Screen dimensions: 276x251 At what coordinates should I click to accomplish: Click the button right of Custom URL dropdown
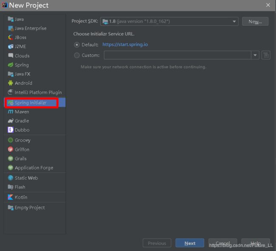pyautogui.click(x=266, y=55)
